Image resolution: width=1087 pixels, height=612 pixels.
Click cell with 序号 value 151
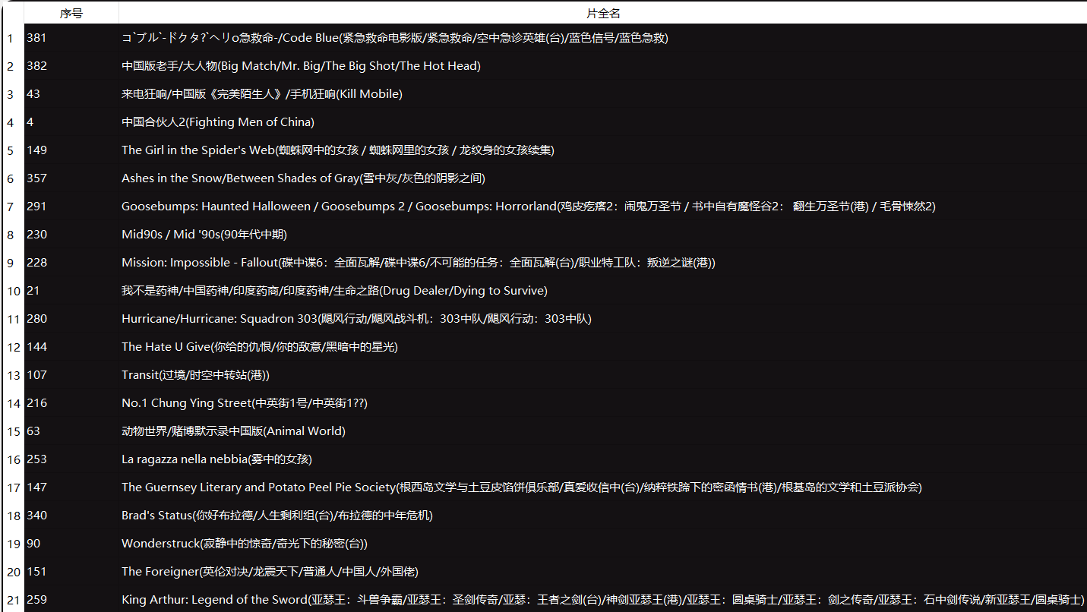pos(71,572)
